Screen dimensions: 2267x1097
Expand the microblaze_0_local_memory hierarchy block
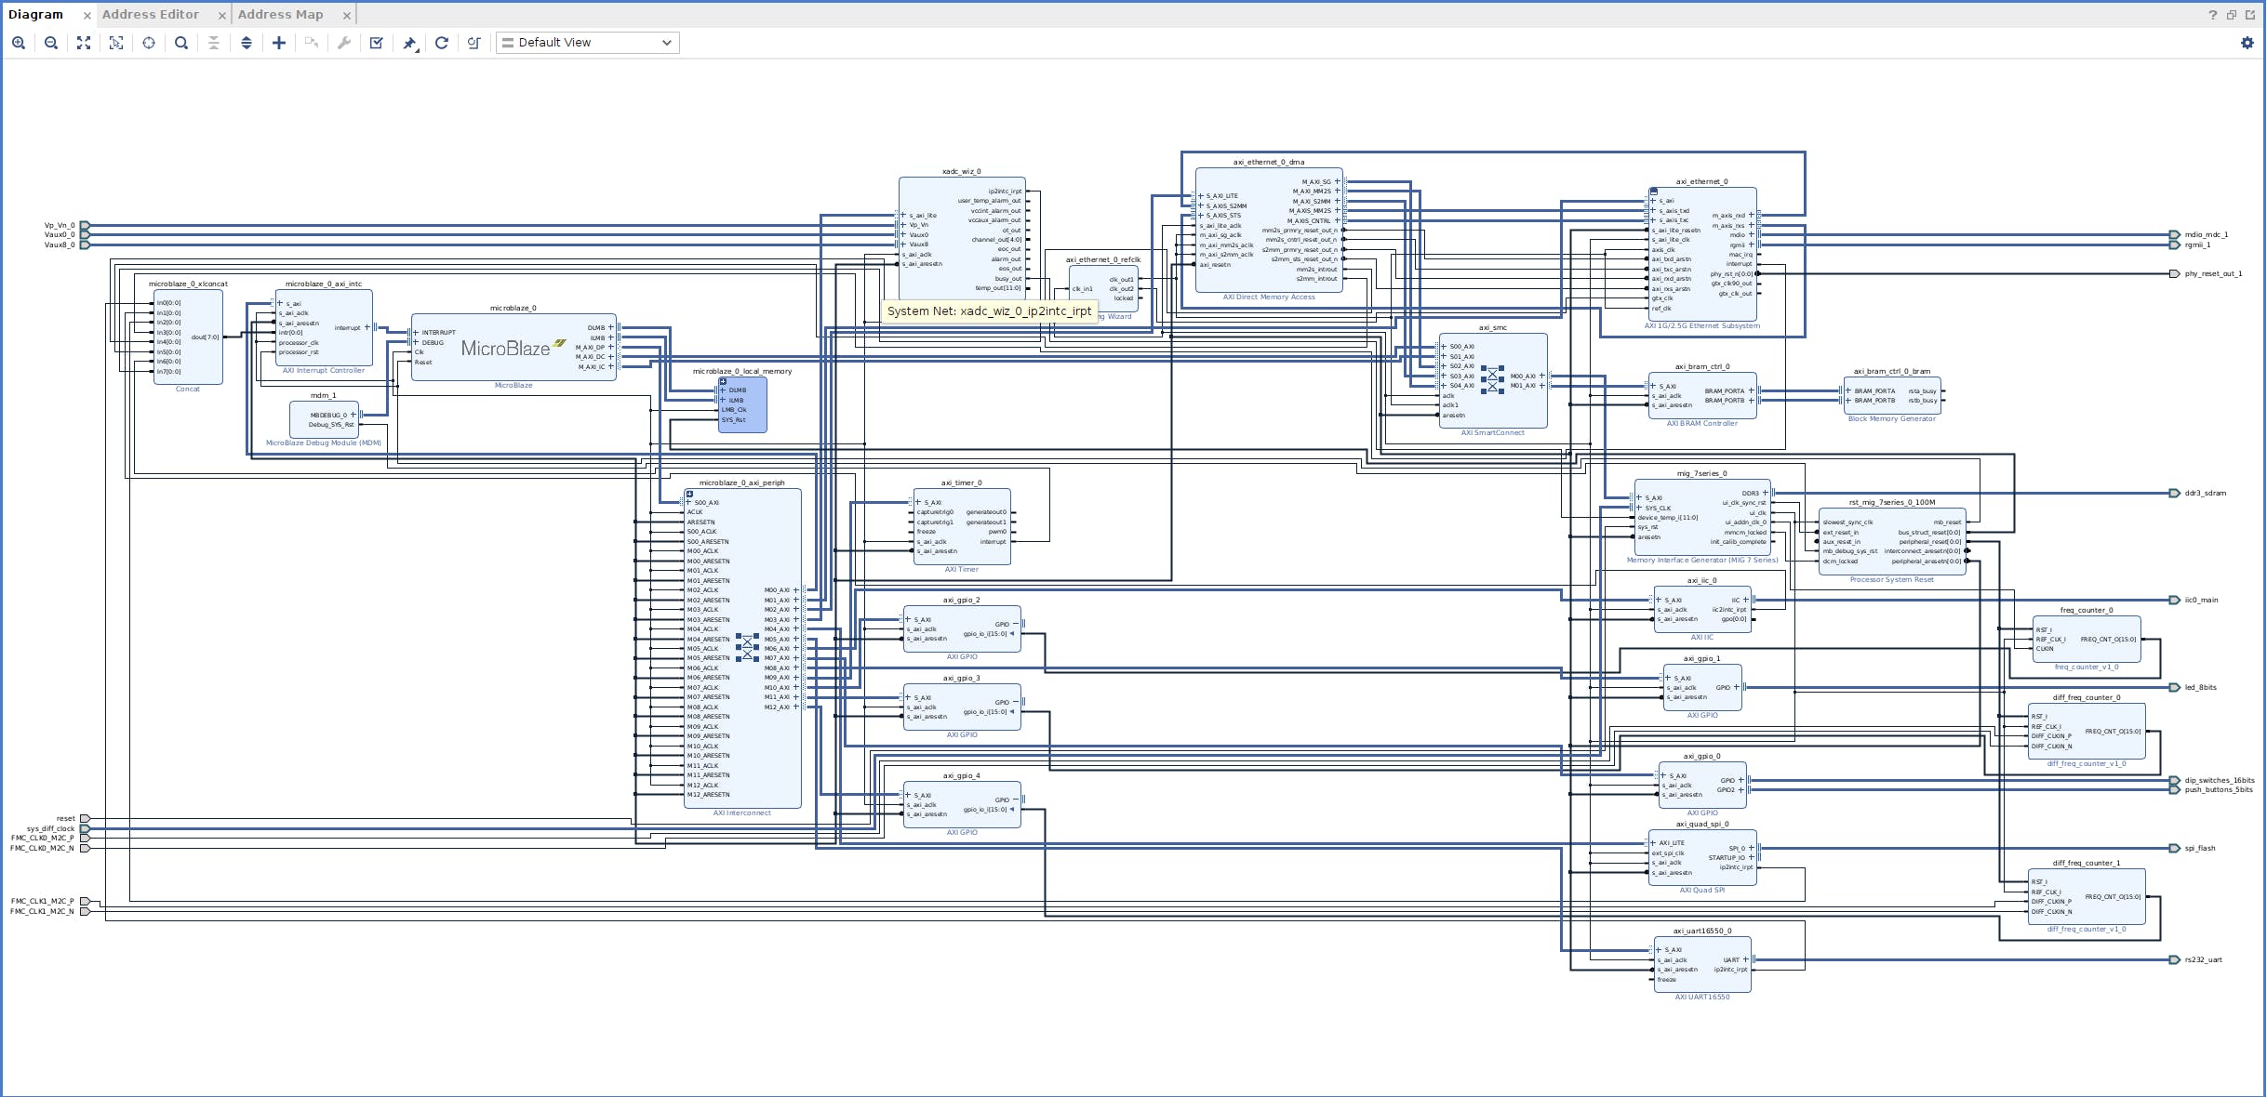point(723,381)
